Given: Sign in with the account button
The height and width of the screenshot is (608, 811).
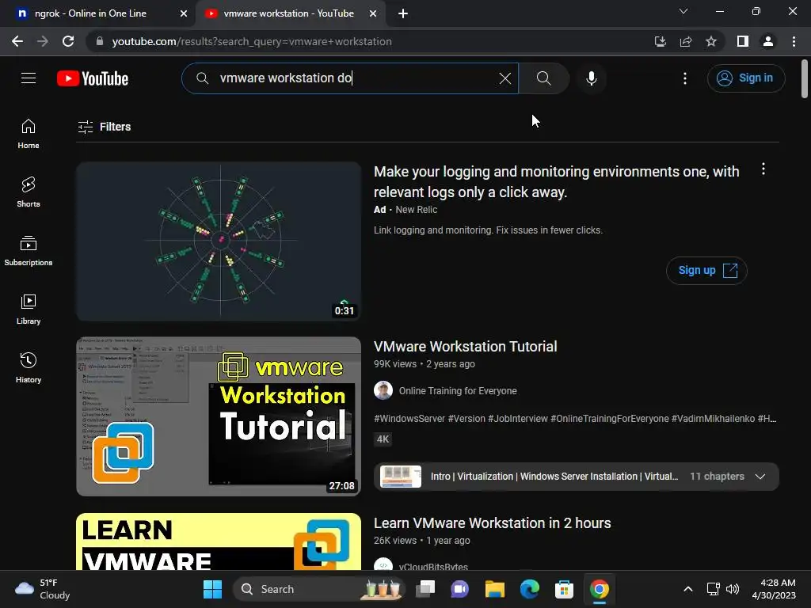Looking at the screenshot, I should tap(746, 78).
